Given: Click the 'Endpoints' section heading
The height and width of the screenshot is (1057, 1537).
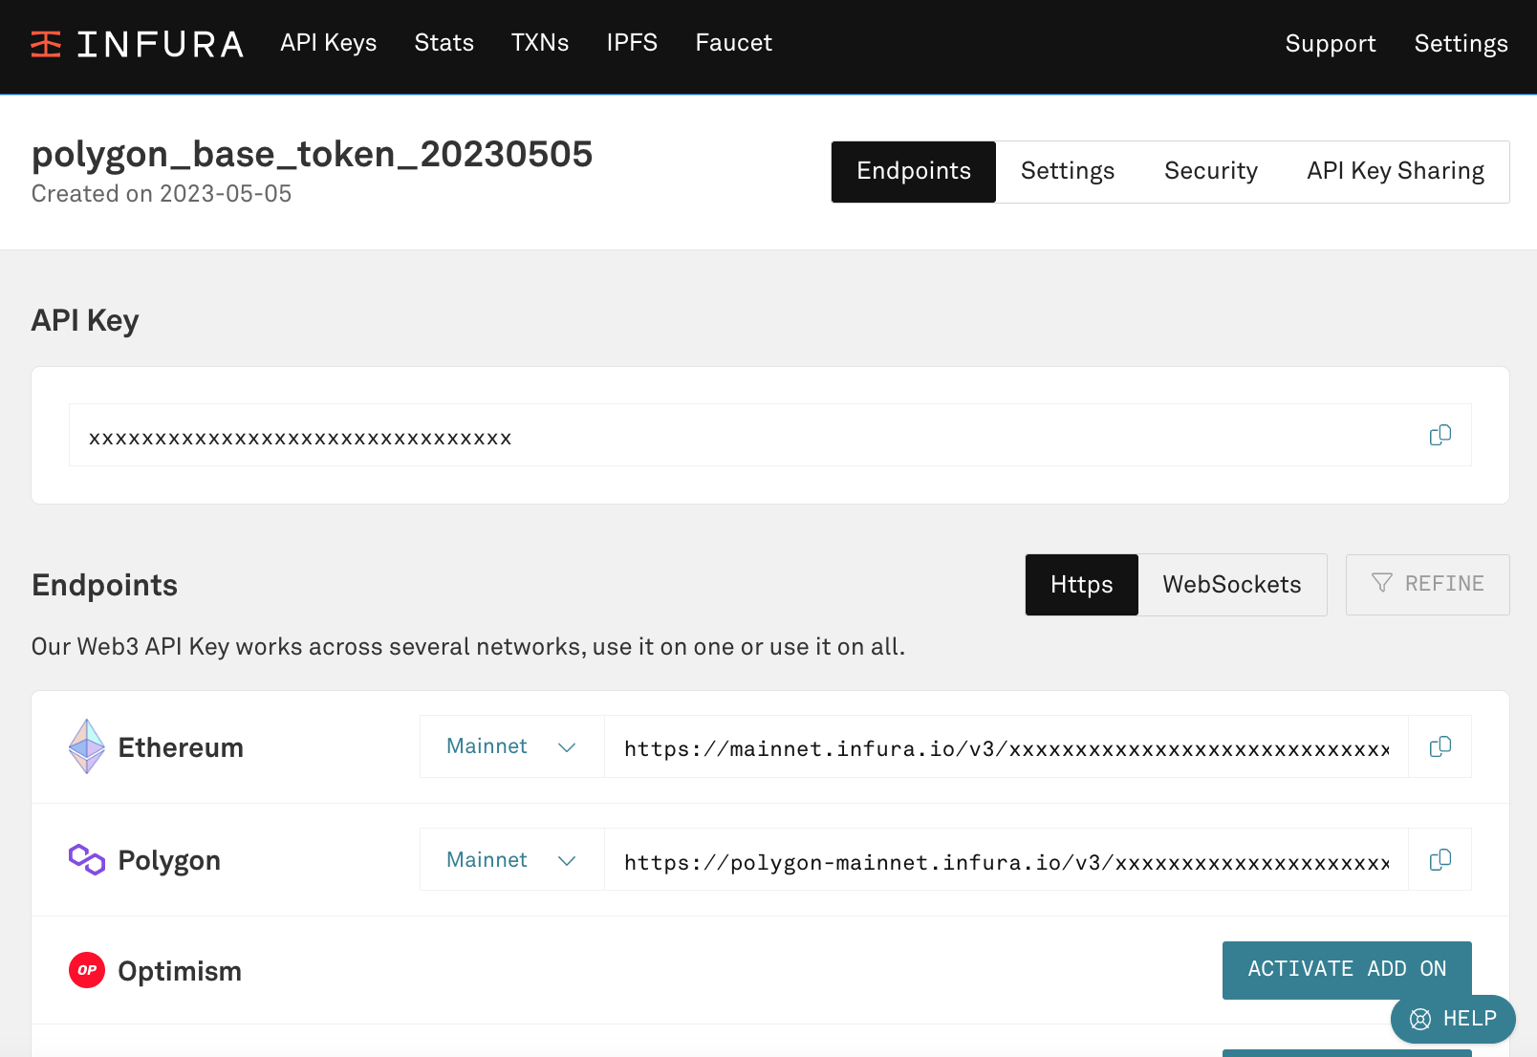Looking at the screenshot, I should click(x=104, y=585).
